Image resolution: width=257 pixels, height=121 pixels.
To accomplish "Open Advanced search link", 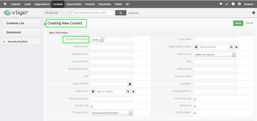I will point(134,13).
